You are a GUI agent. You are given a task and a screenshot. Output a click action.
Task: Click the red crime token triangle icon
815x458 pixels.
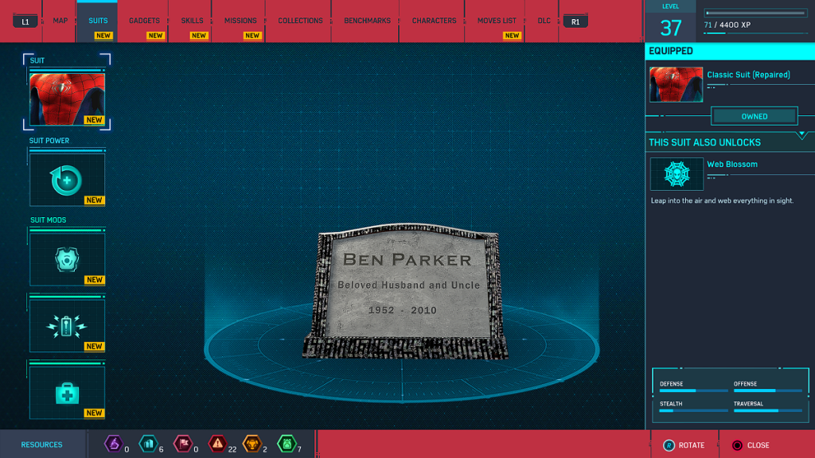coord(217,444)
